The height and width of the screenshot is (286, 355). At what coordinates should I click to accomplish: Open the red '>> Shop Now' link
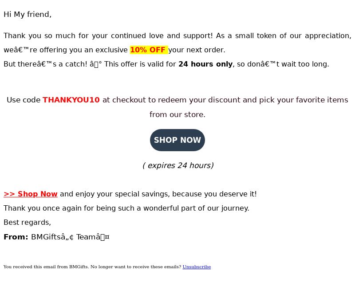(31, 194)
